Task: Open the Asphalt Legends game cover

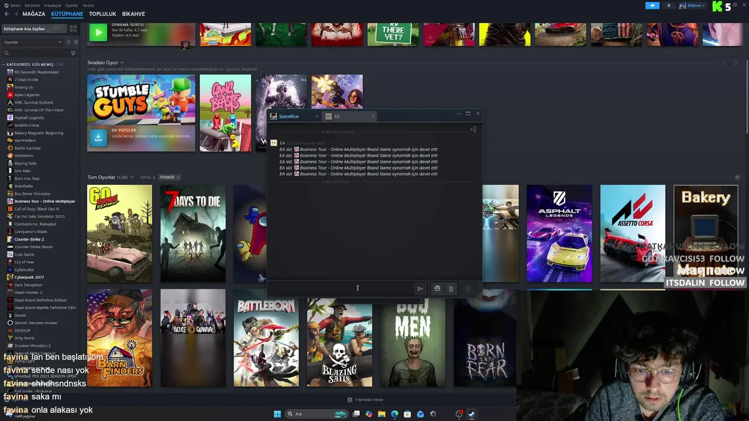Action: pyautogui.click(x=559, y=234)
